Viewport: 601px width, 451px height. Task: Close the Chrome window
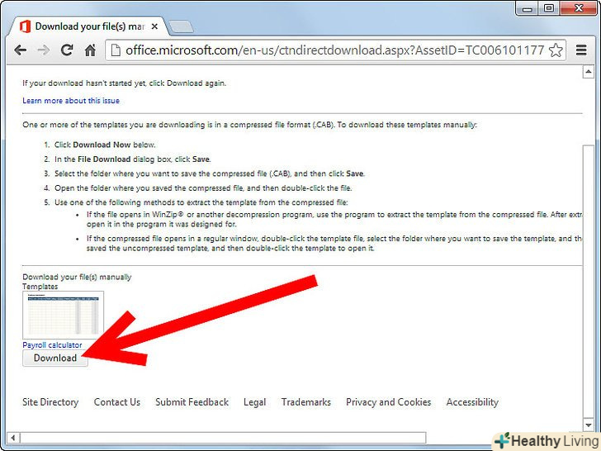579,8
